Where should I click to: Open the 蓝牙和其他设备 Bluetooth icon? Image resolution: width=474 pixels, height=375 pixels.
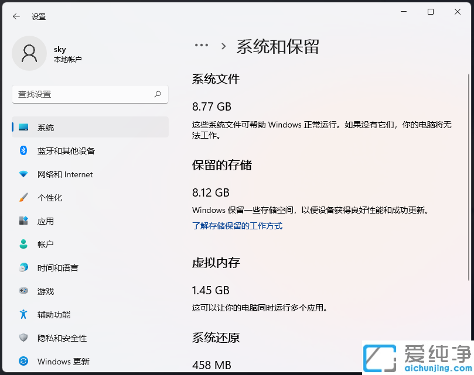[24, 151]
